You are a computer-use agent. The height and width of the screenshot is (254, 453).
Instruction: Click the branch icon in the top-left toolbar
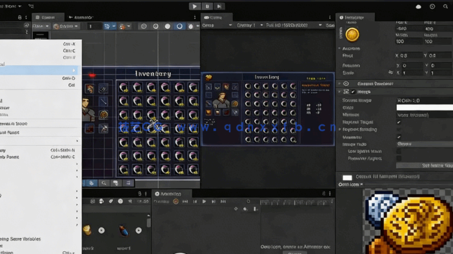click(31, 6)
